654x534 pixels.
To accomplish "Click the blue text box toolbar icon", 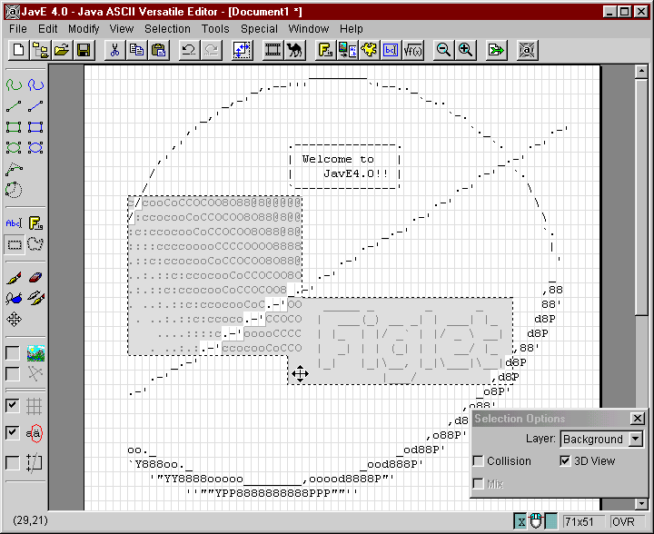I will coord(391,50).
